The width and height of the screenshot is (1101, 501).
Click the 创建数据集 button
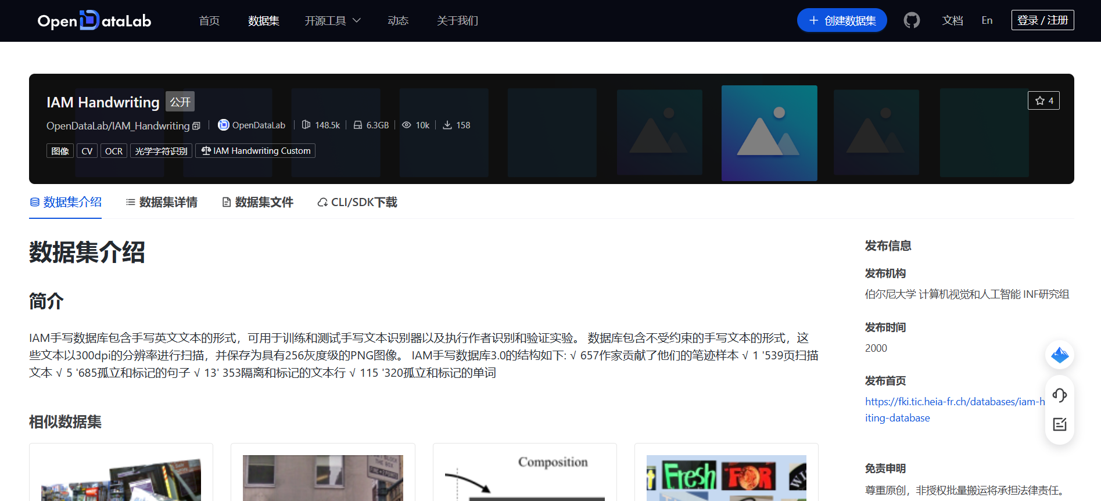842,20
